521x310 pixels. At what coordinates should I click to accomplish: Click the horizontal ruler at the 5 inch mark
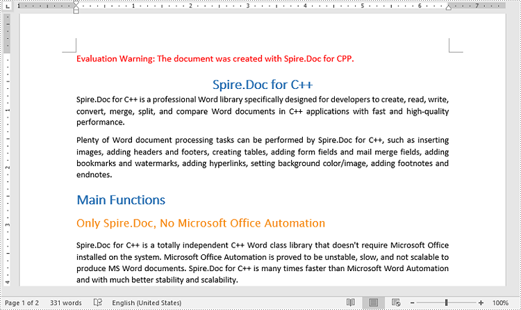[x=363, y=6]
